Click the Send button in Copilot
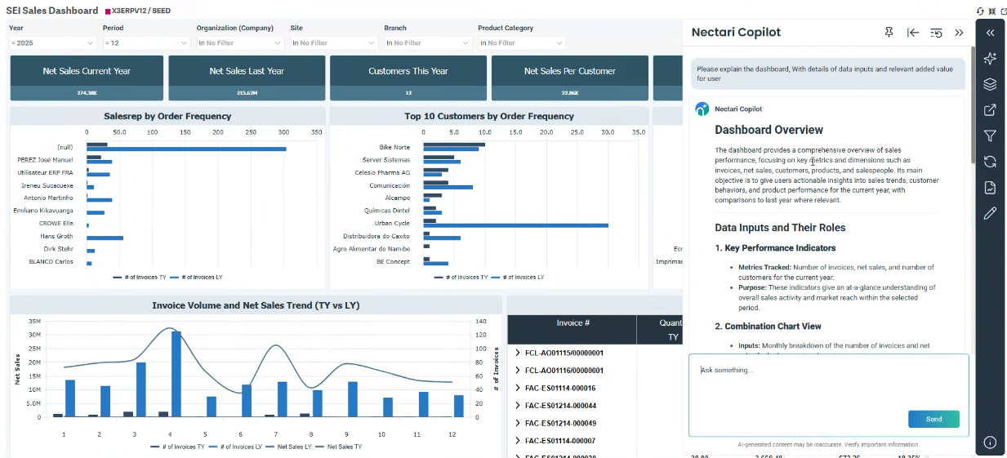Screen dimensions: 1007x458 [x=933, y=419]
